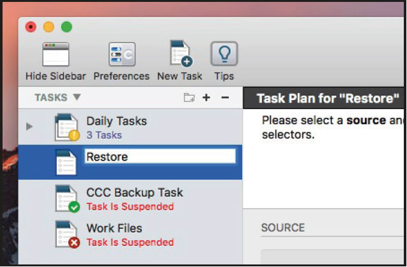The height and width of the screenshot is (267, 407).
Task: Click the Hide Sidebar toolbar icon
Action: pos(55,55)
